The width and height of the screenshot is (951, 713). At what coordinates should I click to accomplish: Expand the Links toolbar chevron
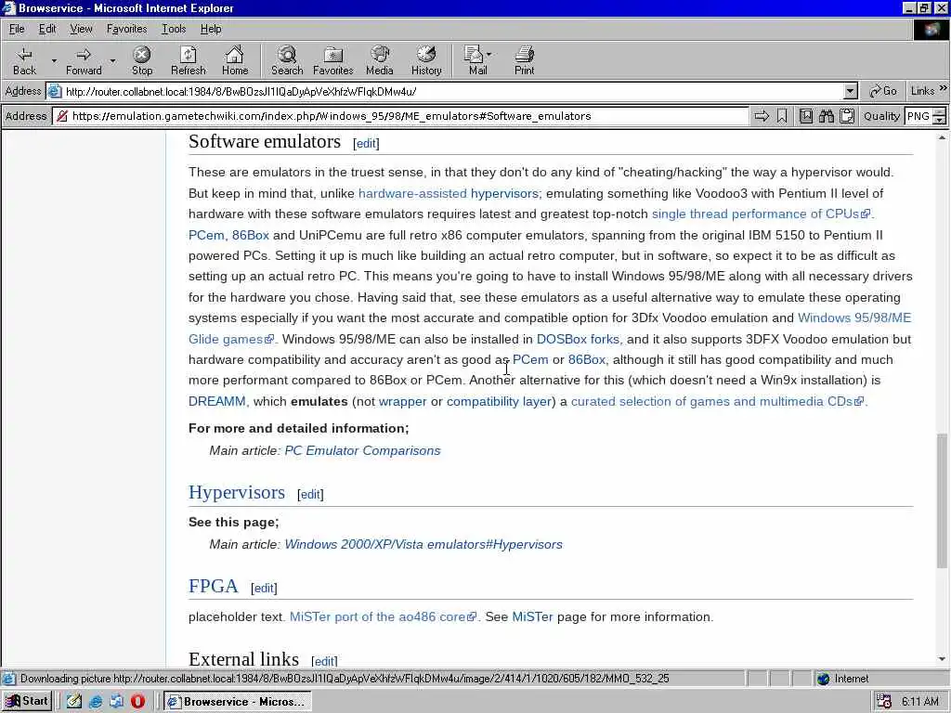coord(944,89)
